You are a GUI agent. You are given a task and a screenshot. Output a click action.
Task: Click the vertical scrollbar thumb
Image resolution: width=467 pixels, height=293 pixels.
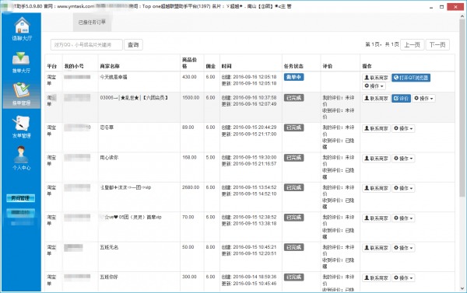[x=462, y=109]
